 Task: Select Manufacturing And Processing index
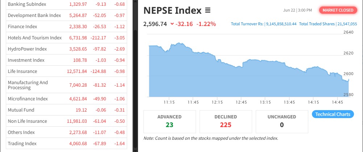click(28, 85)
